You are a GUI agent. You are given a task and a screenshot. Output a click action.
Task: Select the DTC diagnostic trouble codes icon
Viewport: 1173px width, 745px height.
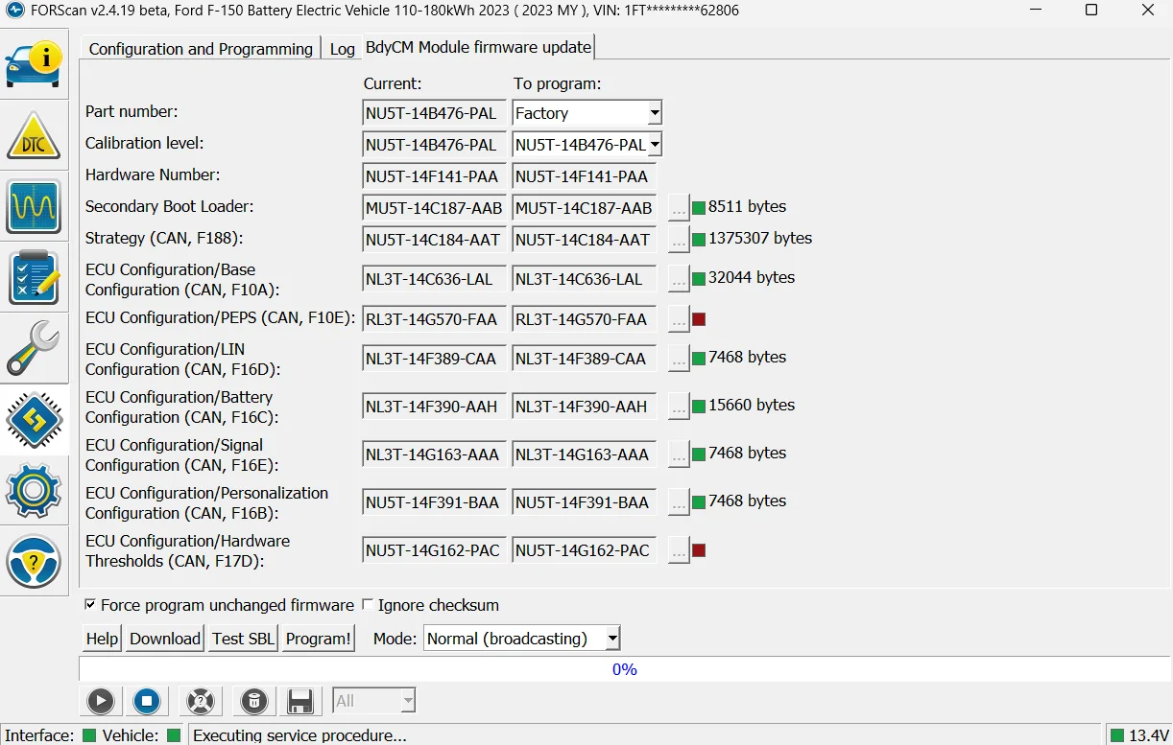35,134
